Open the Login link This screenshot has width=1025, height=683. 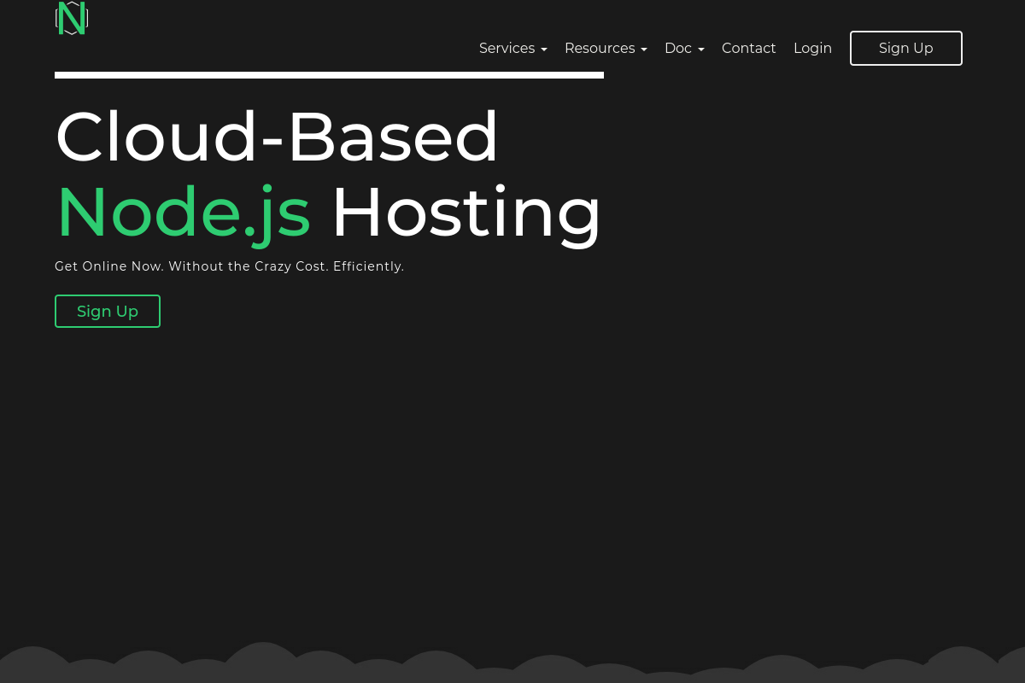point(812,49)
